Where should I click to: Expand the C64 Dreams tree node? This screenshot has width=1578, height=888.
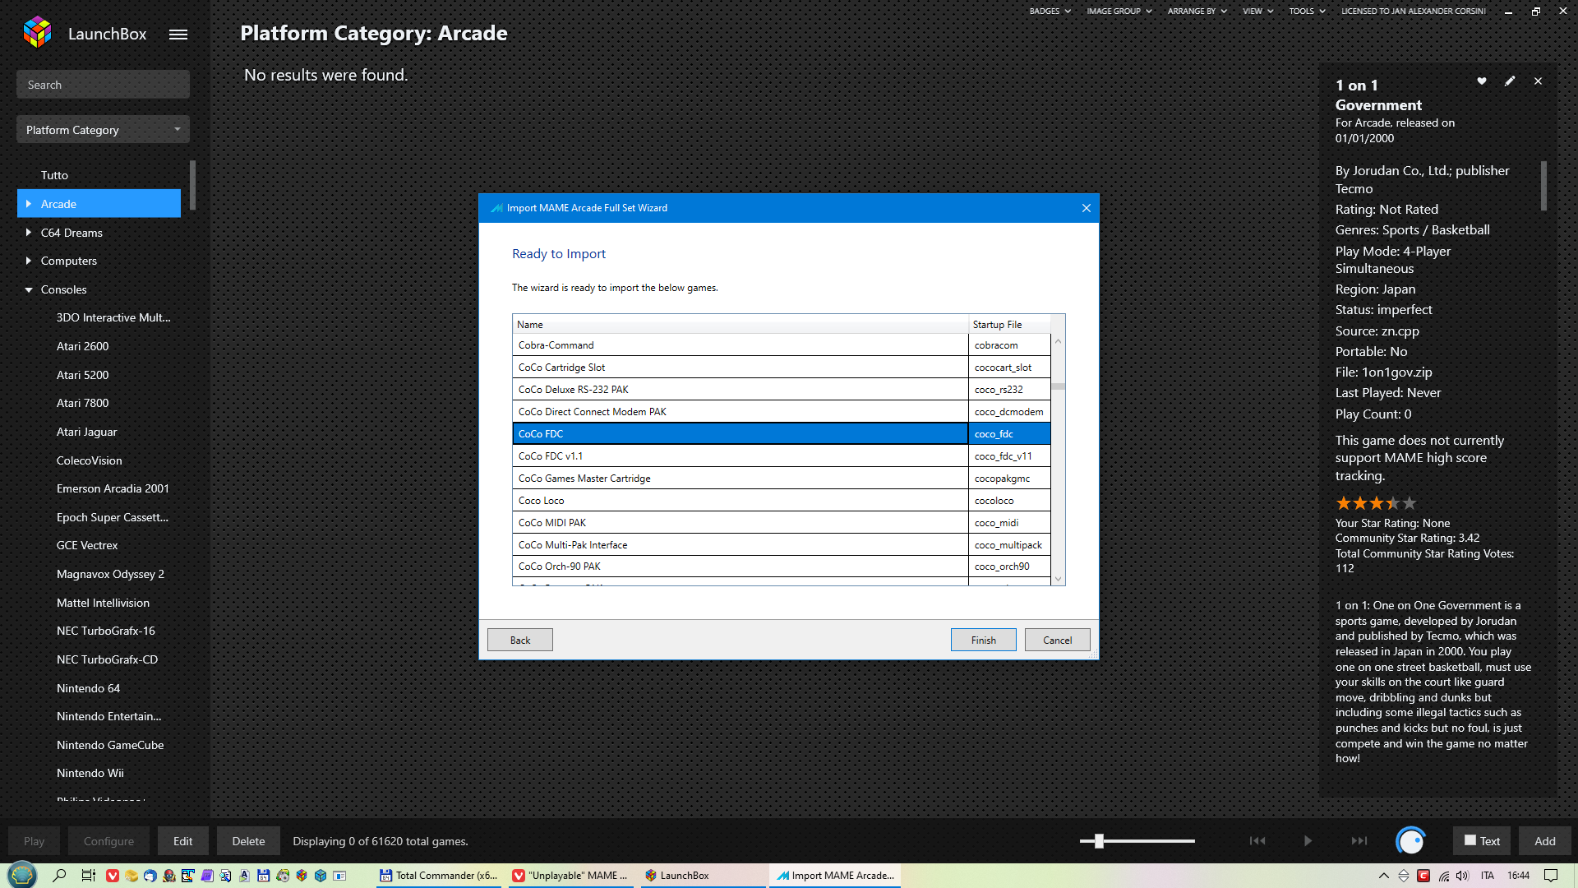pyautogui.click(x=29, y=233)
